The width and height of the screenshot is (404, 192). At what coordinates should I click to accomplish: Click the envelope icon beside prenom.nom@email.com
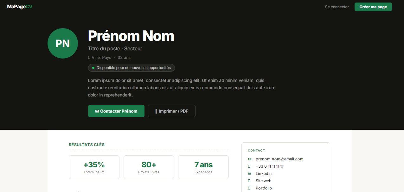[249, 159]
